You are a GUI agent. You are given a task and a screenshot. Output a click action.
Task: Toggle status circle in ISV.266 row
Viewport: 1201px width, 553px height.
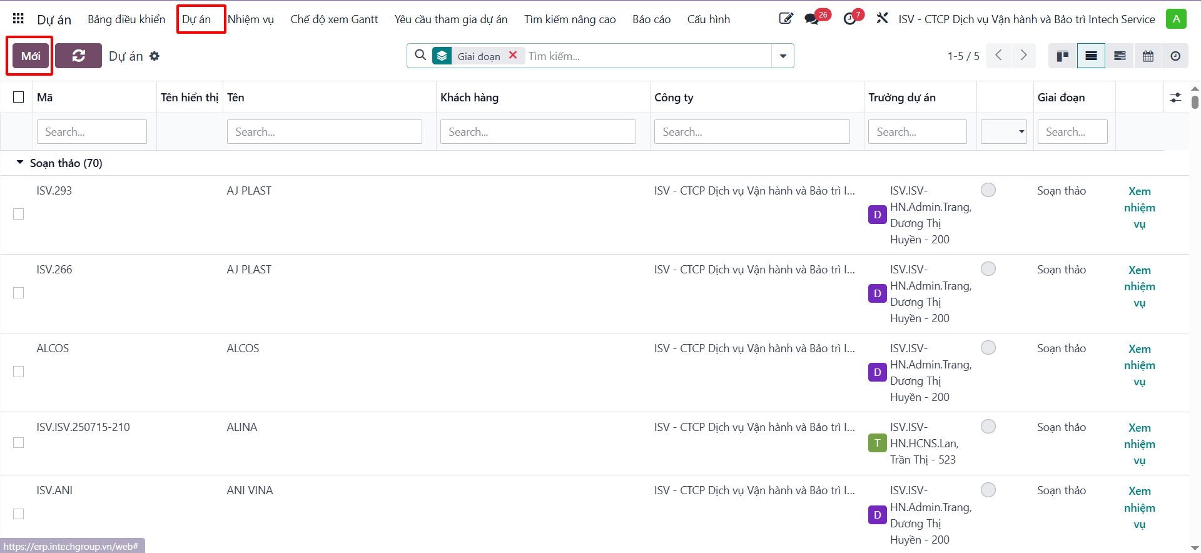(988, 269)
